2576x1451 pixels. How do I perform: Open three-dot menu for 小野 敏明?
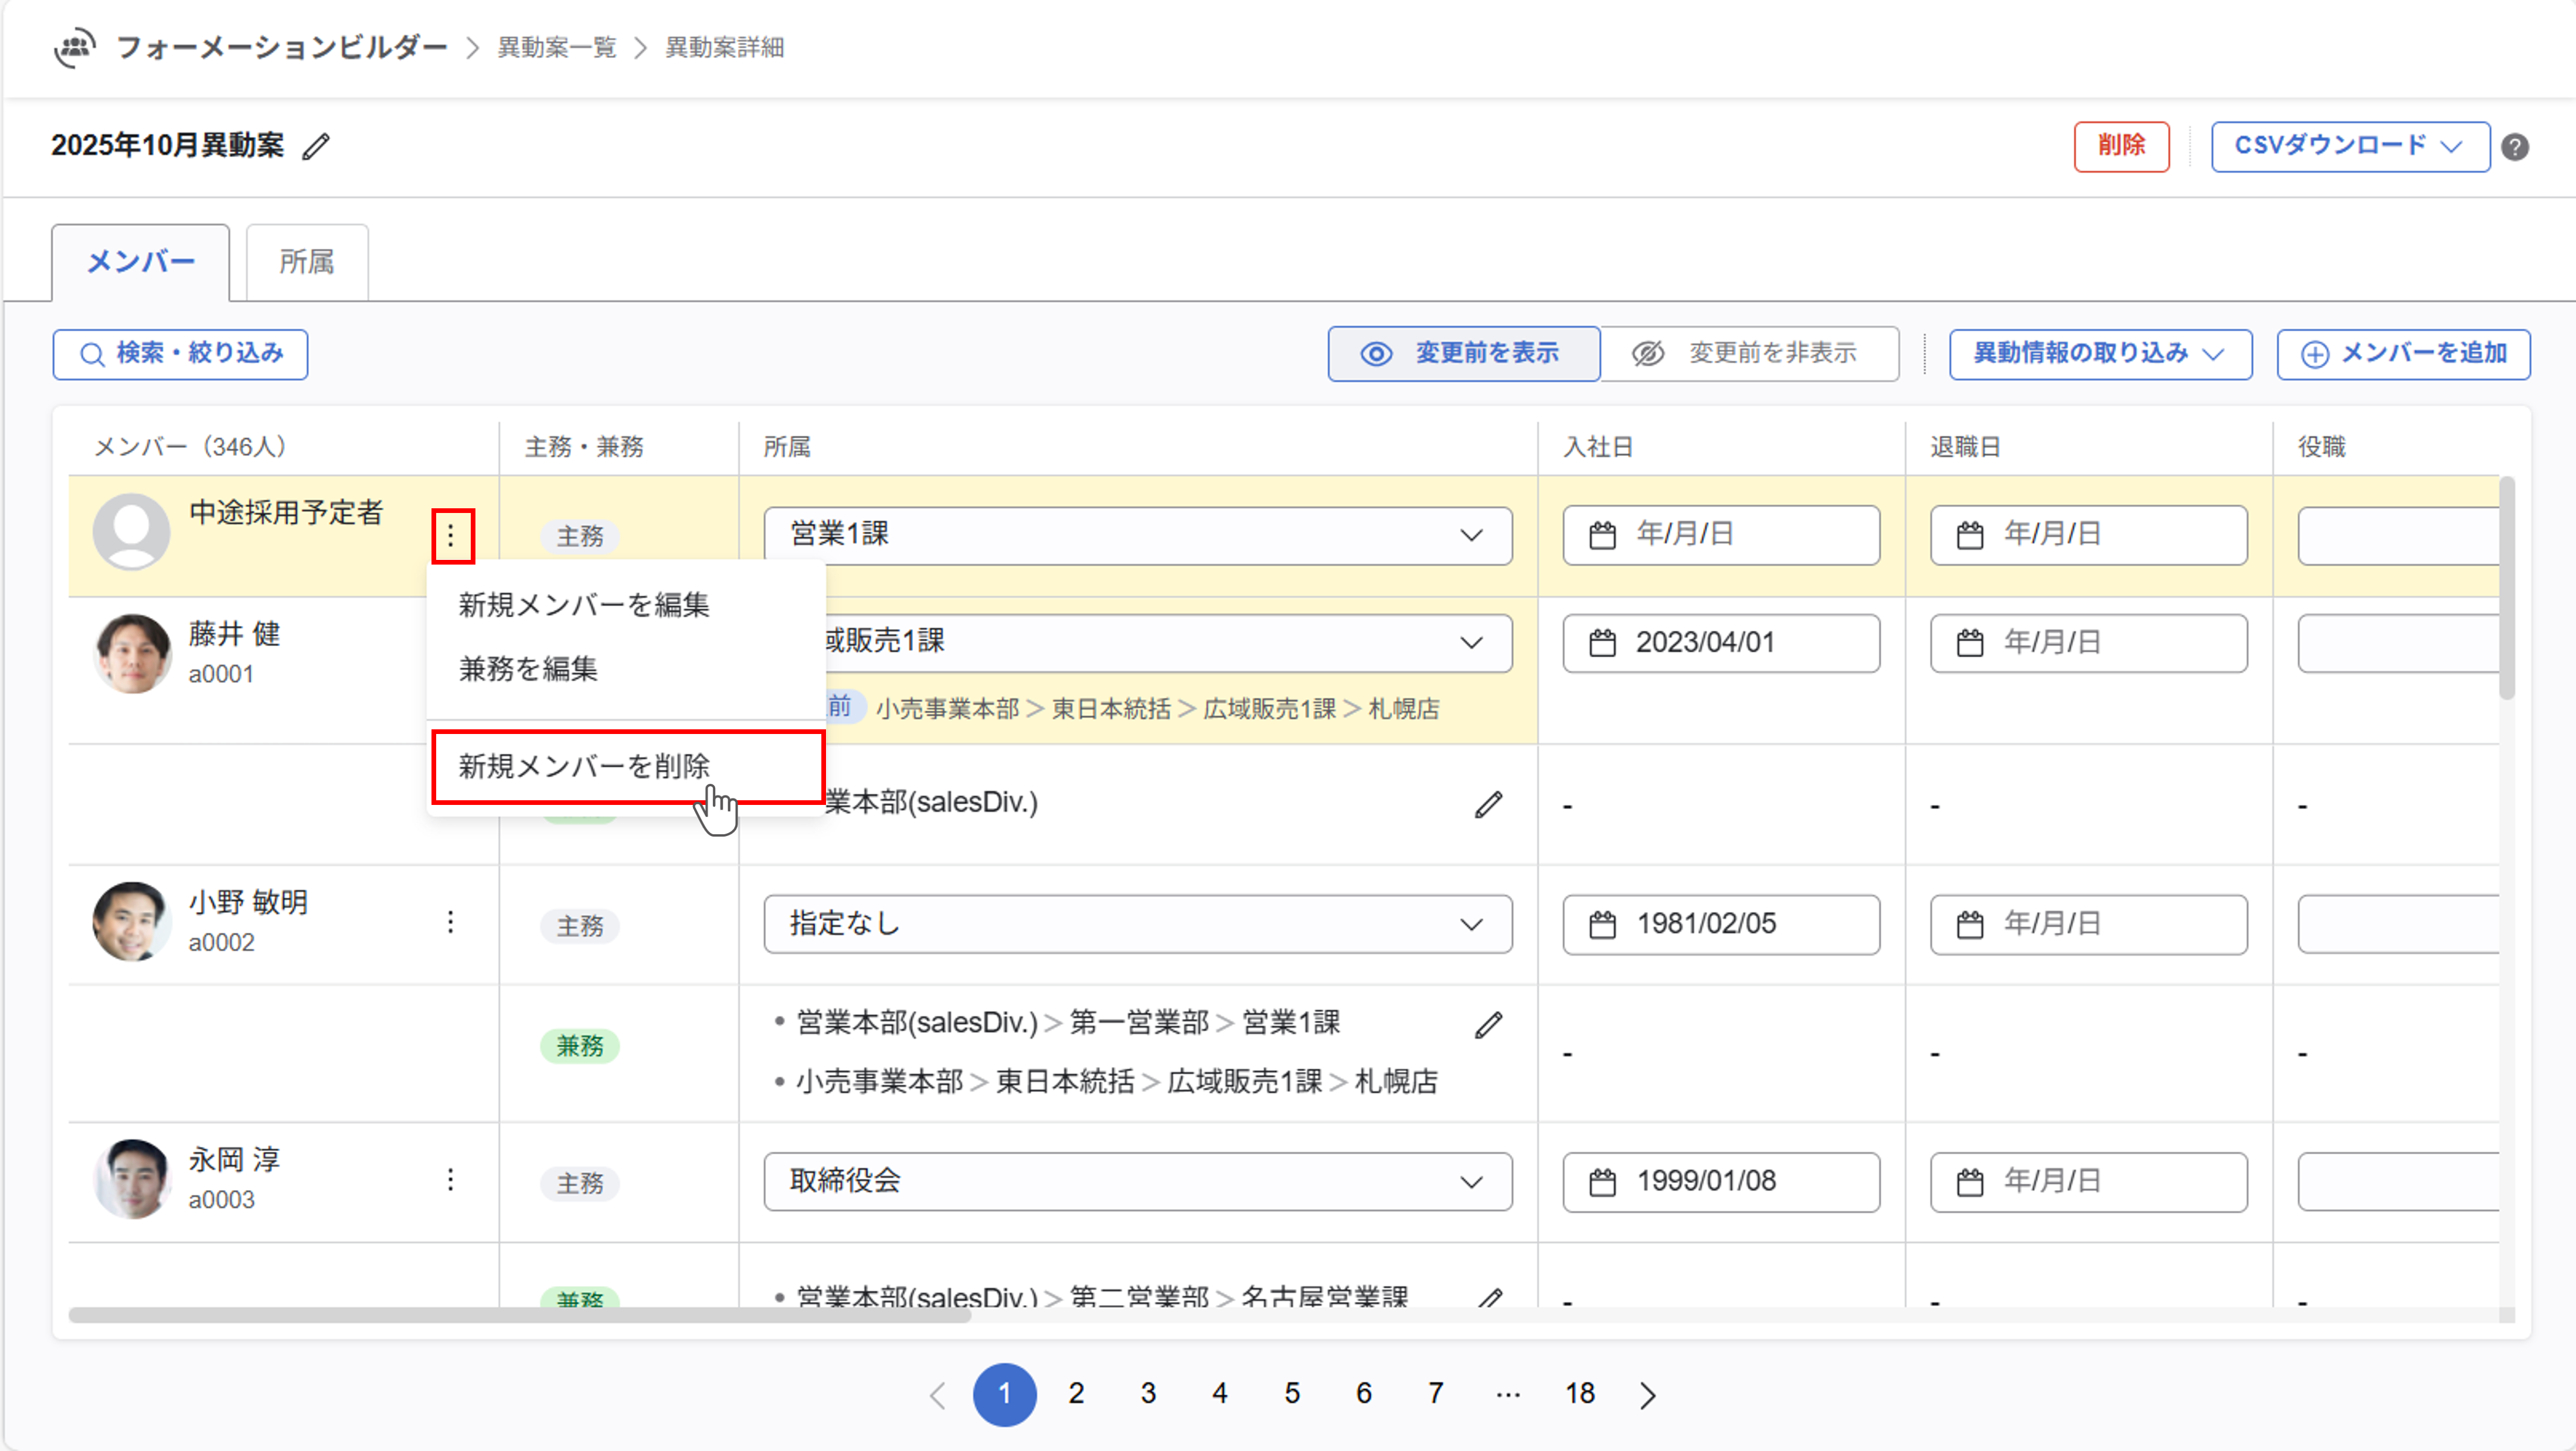pos(451,921)
